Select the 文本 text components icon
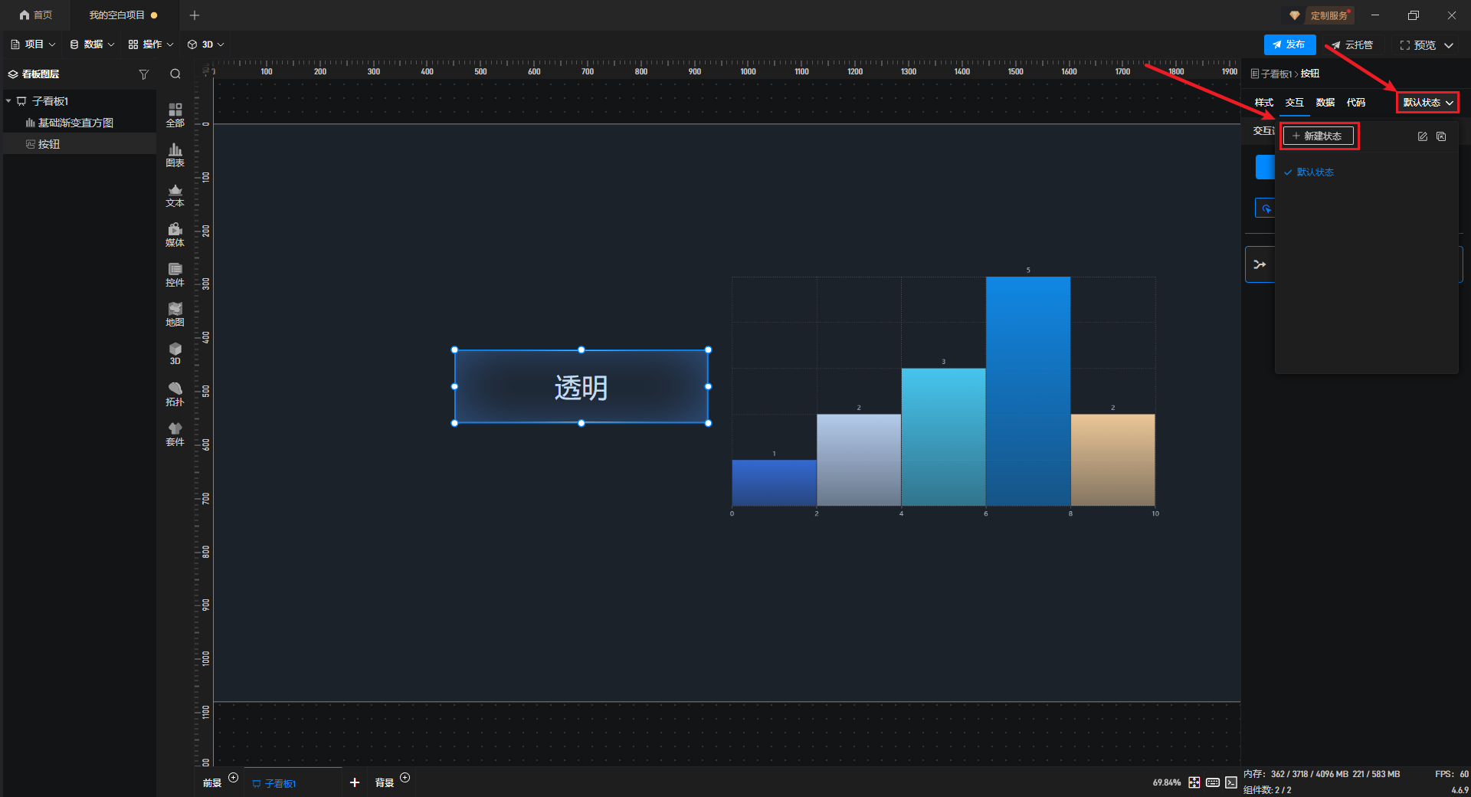Viewport: 1471px width, 797px height. coord(175,195)
